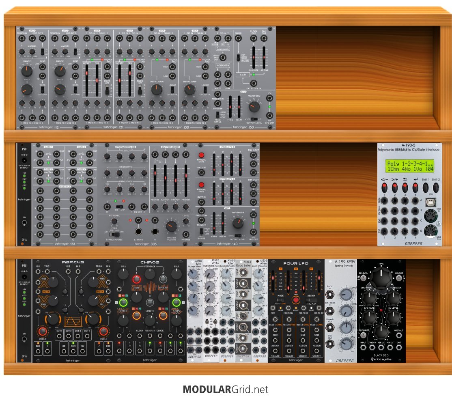Push the Shift 1 button on the A-190-5

426,188
